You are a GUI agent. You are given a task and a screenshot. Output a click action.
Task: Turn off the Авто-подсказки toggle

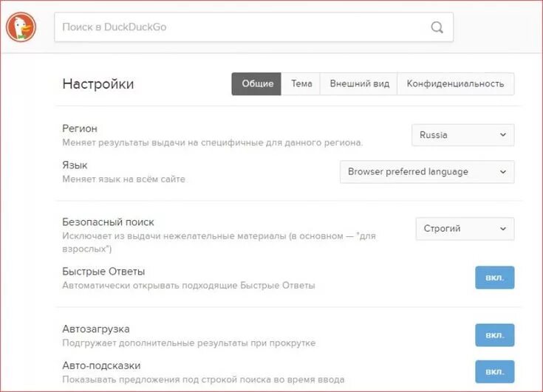pyautogui.click(x=494, y=371)
